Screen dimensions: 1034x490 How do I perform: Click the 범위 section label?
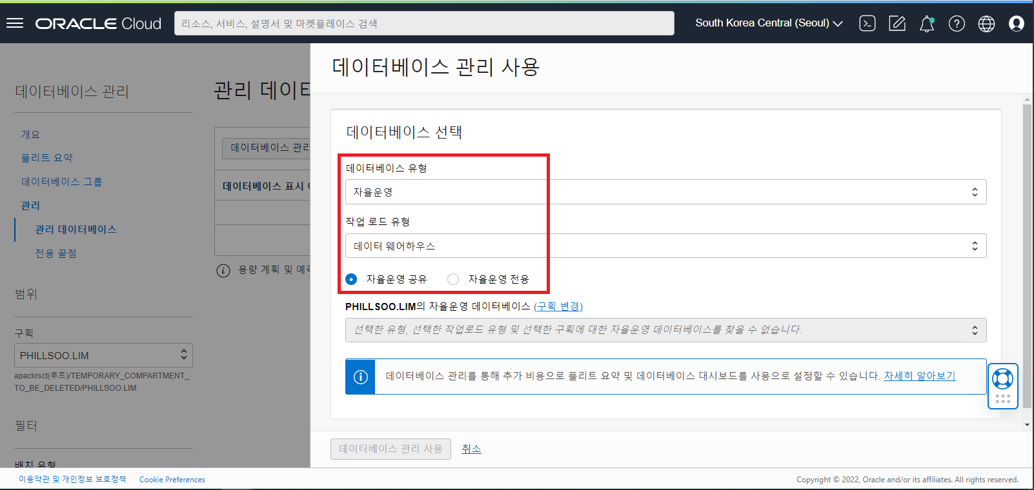coord(26,294)
